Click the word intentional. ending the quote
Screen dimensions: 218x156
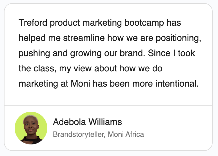pos(177,84)
